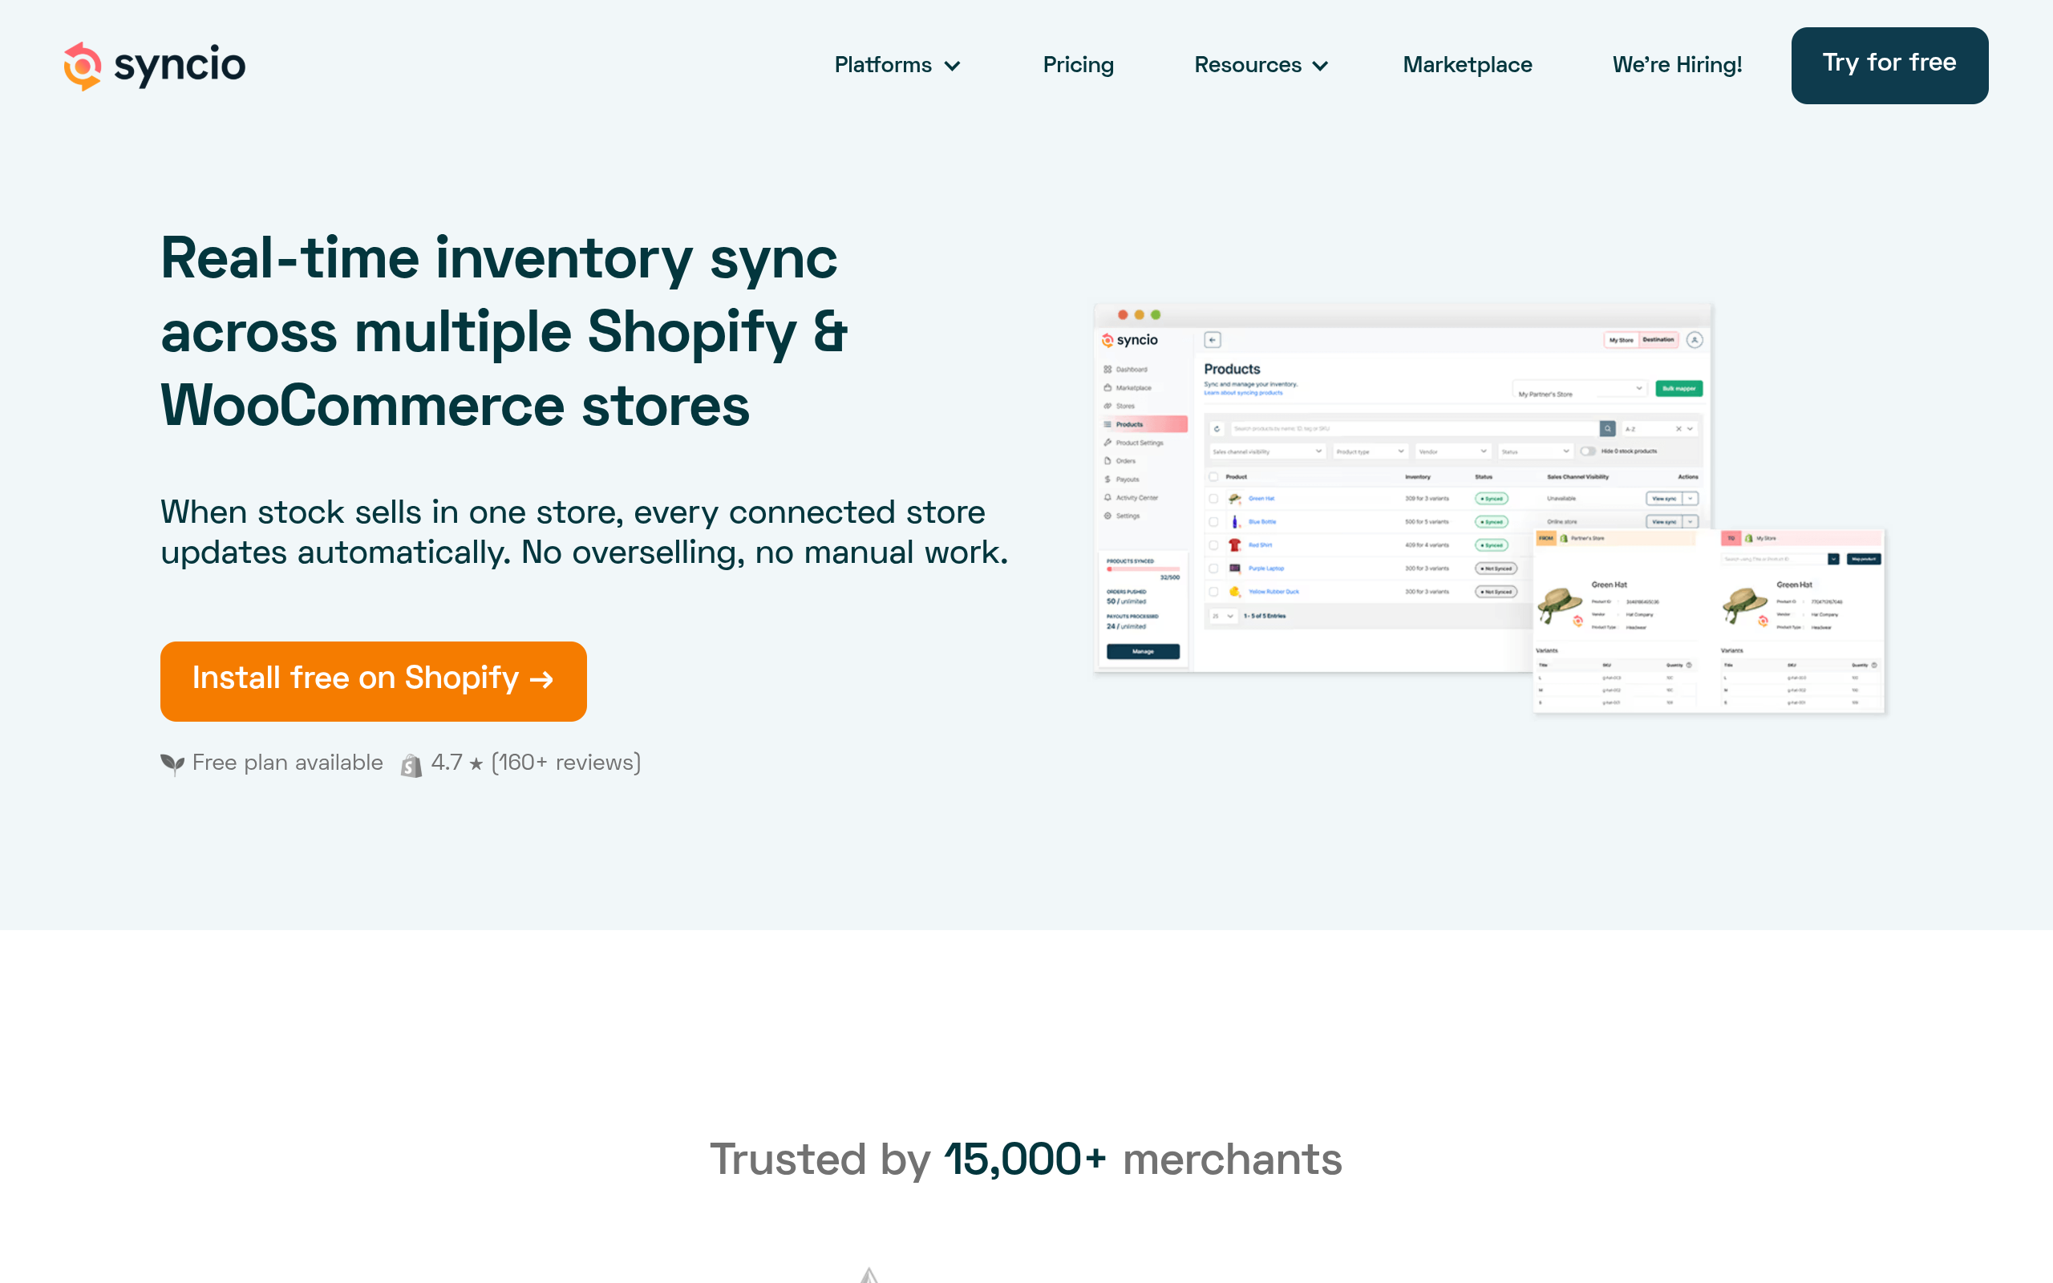Click the "4.7 ★ (160+ reviews)" rating text

click(537, 763)
